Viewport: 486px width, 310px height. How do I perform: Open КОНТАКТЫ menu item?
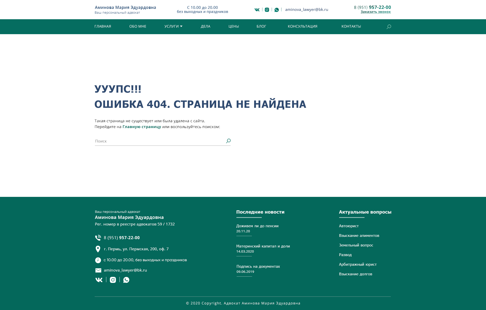351,26
